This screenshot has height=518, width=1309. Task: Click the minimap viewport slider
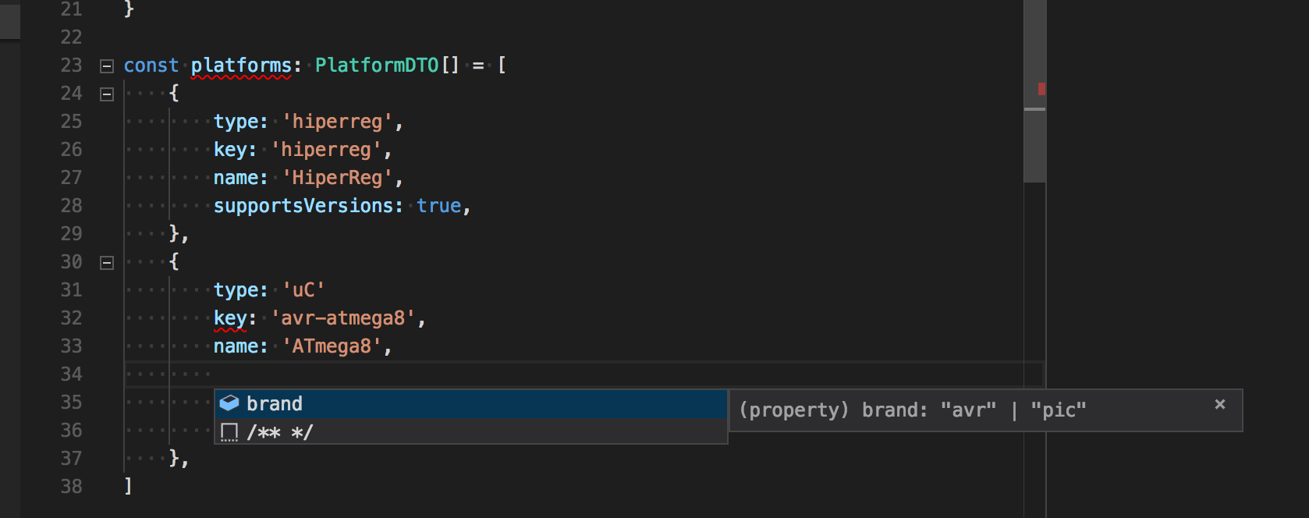coord(1034,91)
